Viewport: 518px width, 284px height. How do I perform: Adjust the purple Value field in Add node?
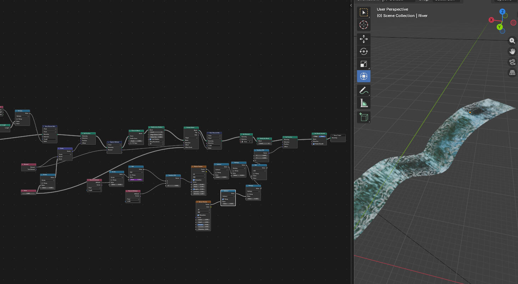tap(136, 180)
